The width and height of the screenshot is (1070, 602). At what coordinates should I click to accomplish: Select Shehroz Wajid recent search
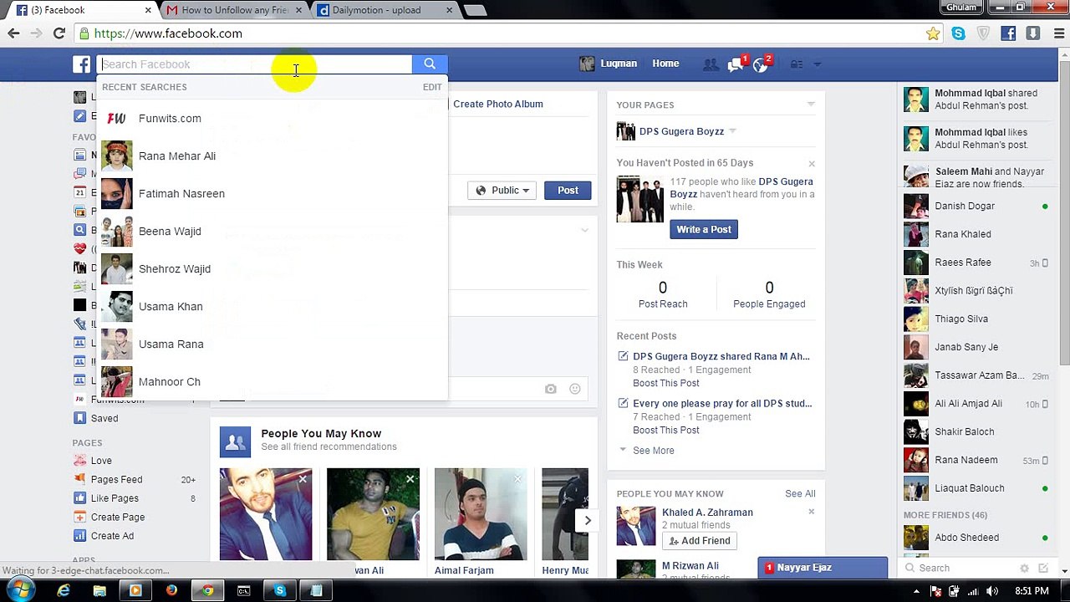272,269
